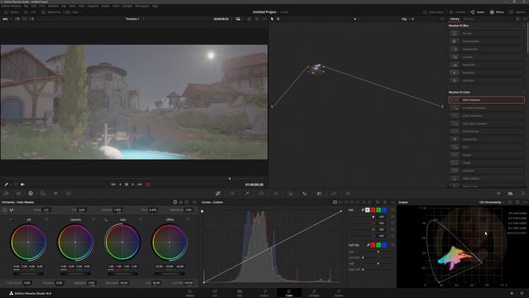Toggle the Y luminance curve channel
Image resolution: width=529 pixels, height=298 pixels.
367,210
